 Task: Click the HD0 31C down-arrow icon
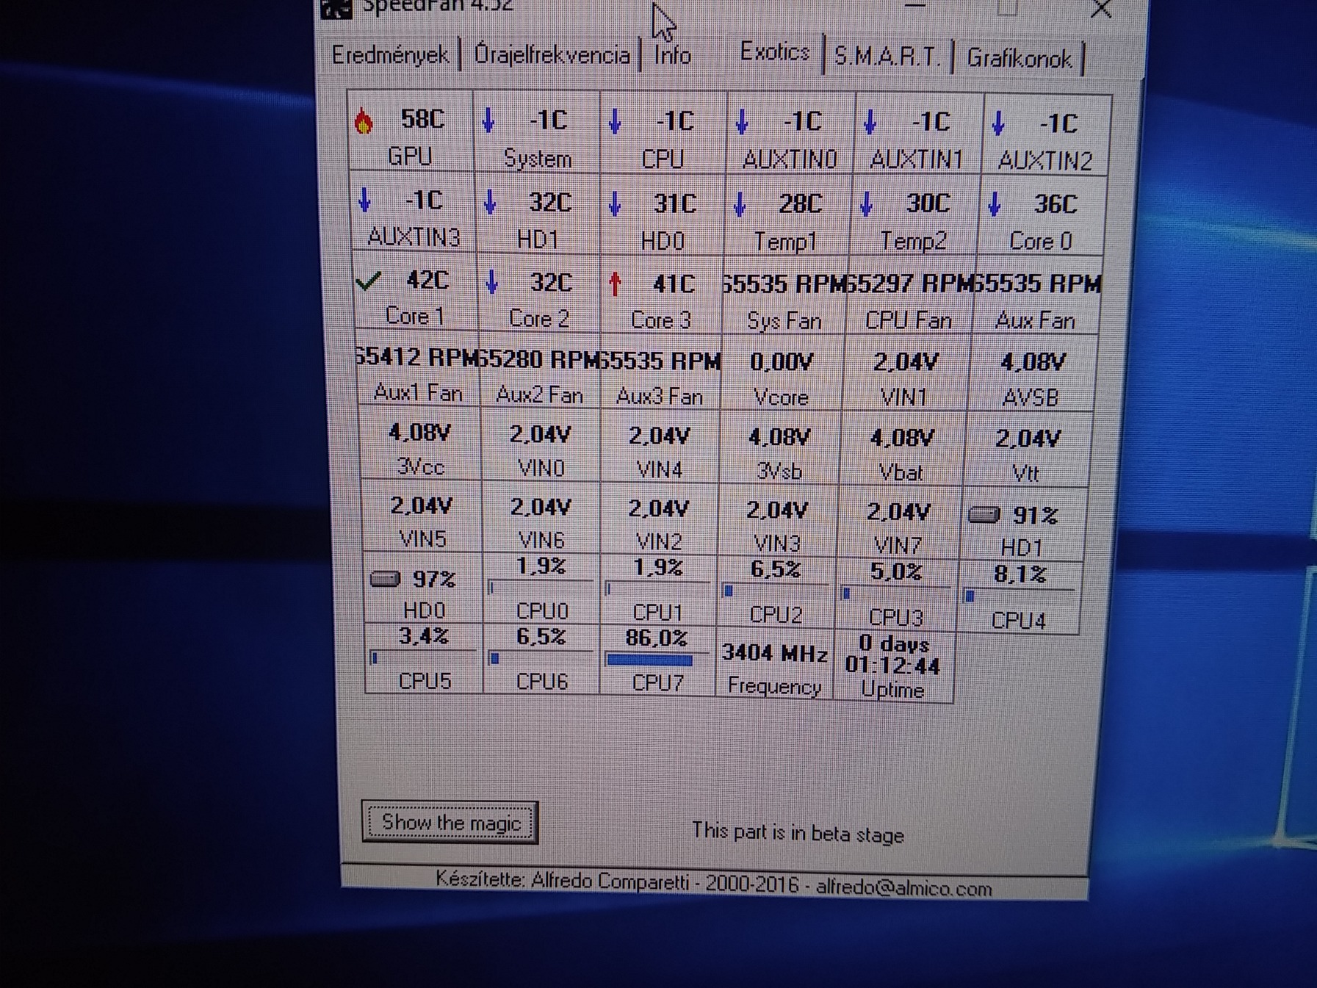point(616,203)
